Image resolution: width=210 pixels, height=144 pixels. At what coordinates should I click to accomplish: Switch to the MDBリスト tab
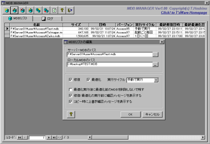(x=18, y=18)
